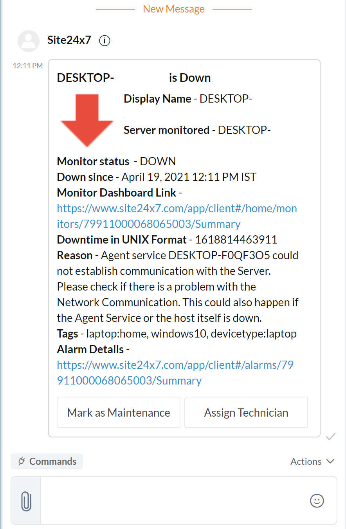Screen dimensions: 346x529
Task: Click the 12:11 PM timestamp
Action: [x=27, y=65]
